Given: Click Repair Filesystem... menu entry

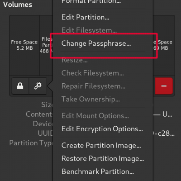Looking at the screenshot, I should [x=93, y=86].
